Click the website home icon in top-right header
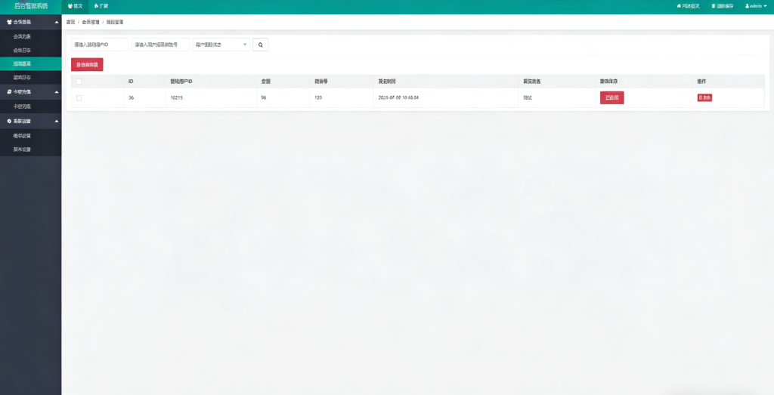 coord(679,6)
